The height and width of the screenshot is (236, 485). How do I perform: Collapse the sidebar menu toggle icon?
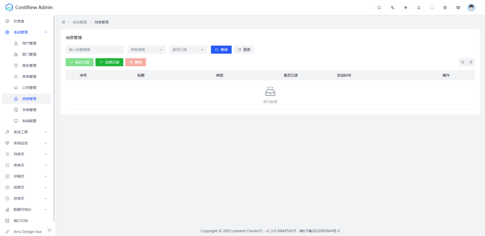pos(50,230)
